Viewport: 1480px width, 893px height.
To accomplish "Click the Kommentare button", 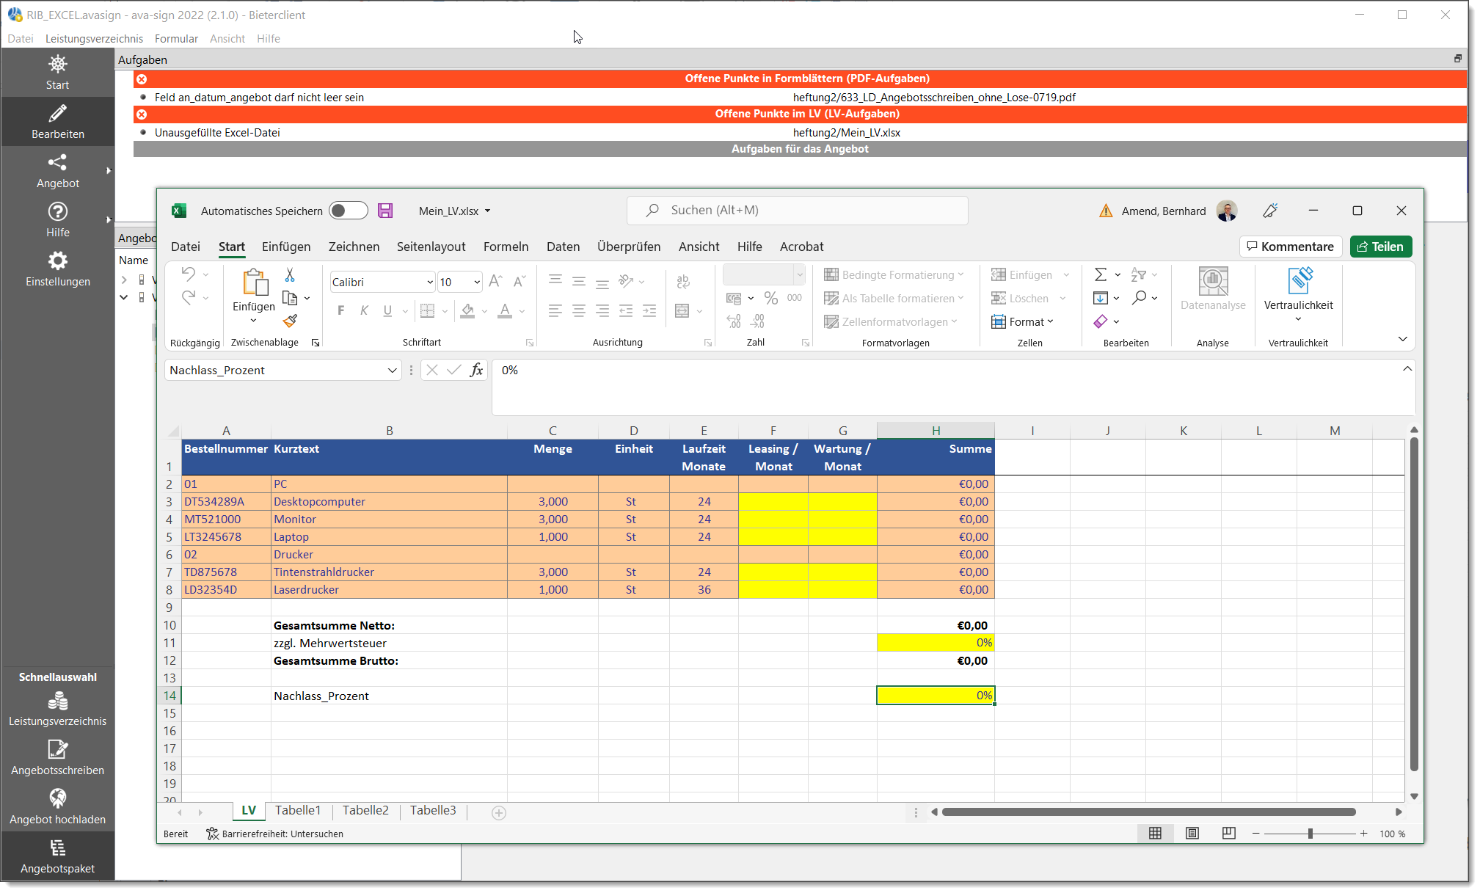I will (1291, 247).
